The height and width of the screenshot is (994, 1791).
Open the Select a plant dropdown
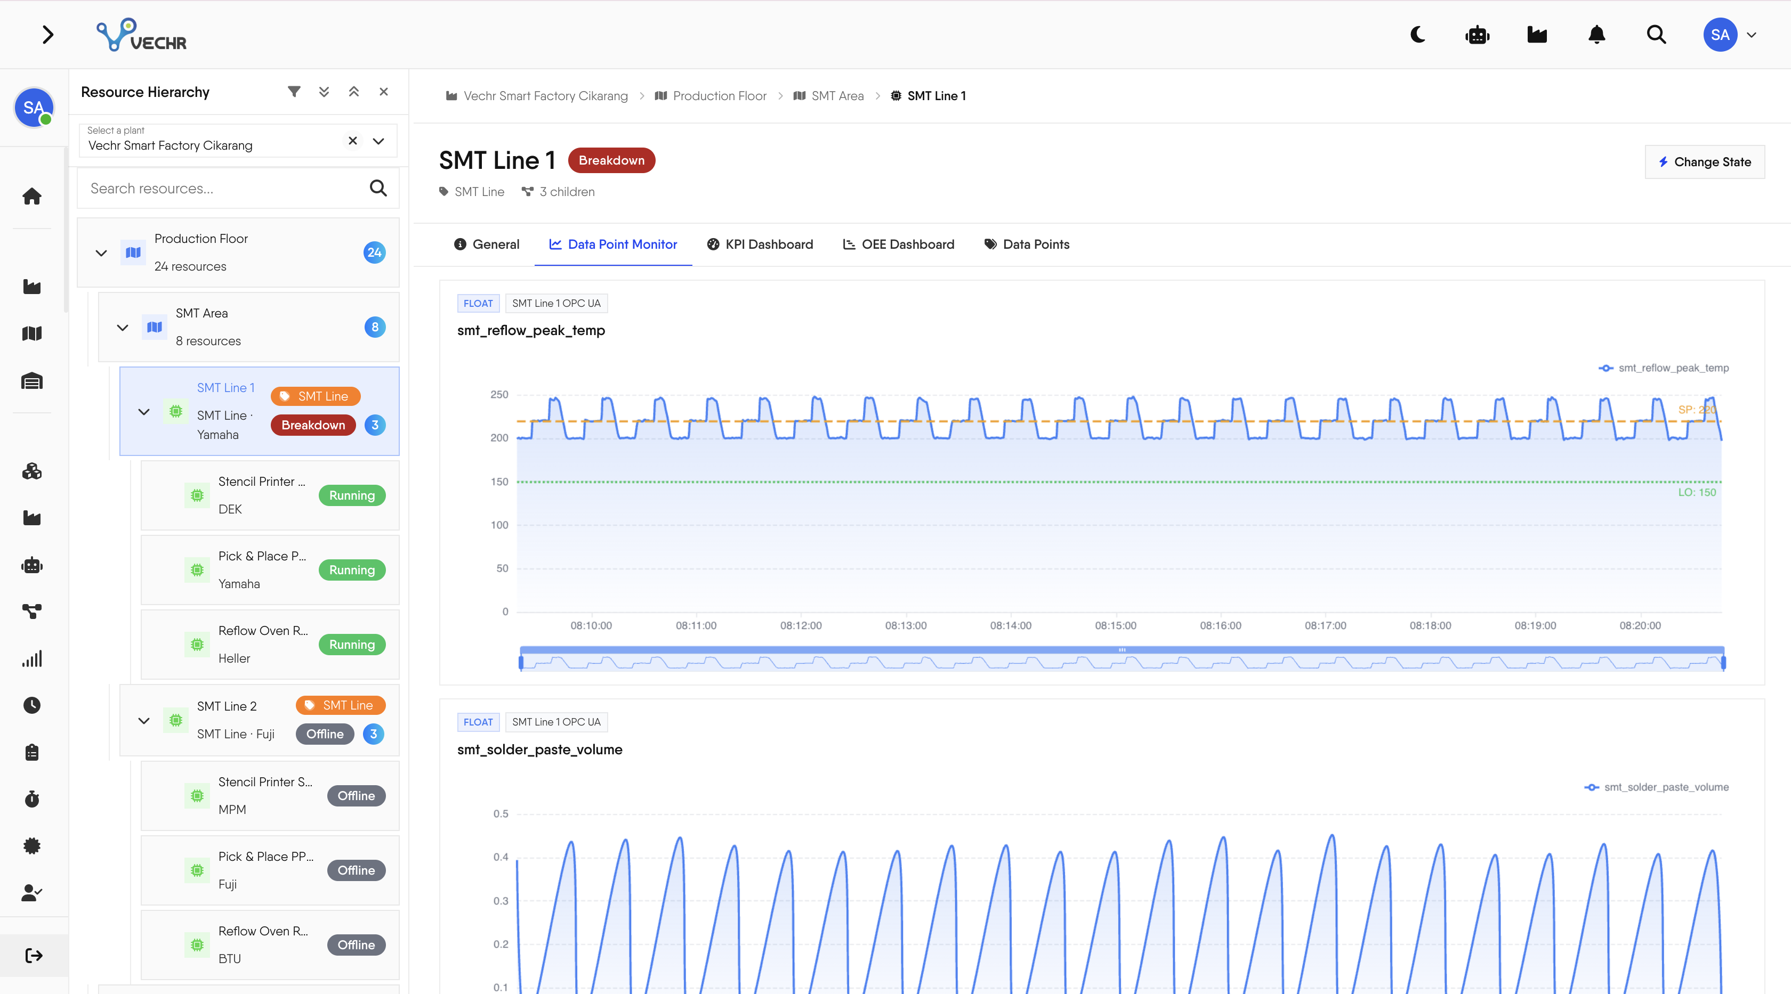pyautogui.click(x=378, y=141)
